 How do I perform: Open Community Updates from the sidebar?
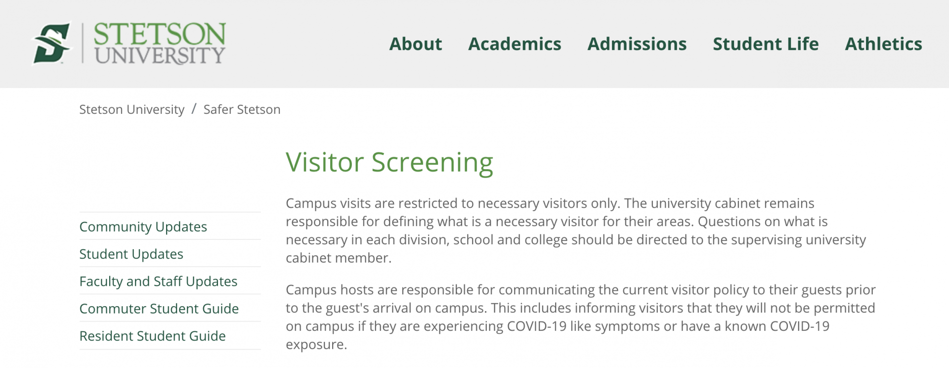pos(143,227)
